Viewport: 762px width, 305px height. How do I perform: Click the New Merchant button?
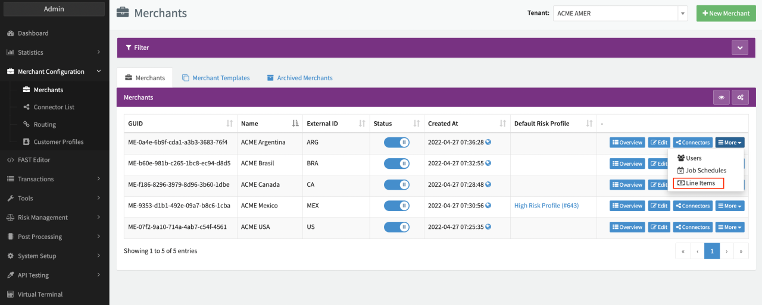pos(726,13)
